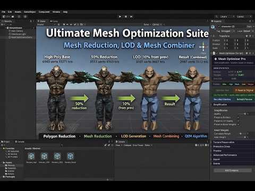The image size is (255, 191).
Task: Toggle the GameObject active checkbox
Action: tap(219, 27)
